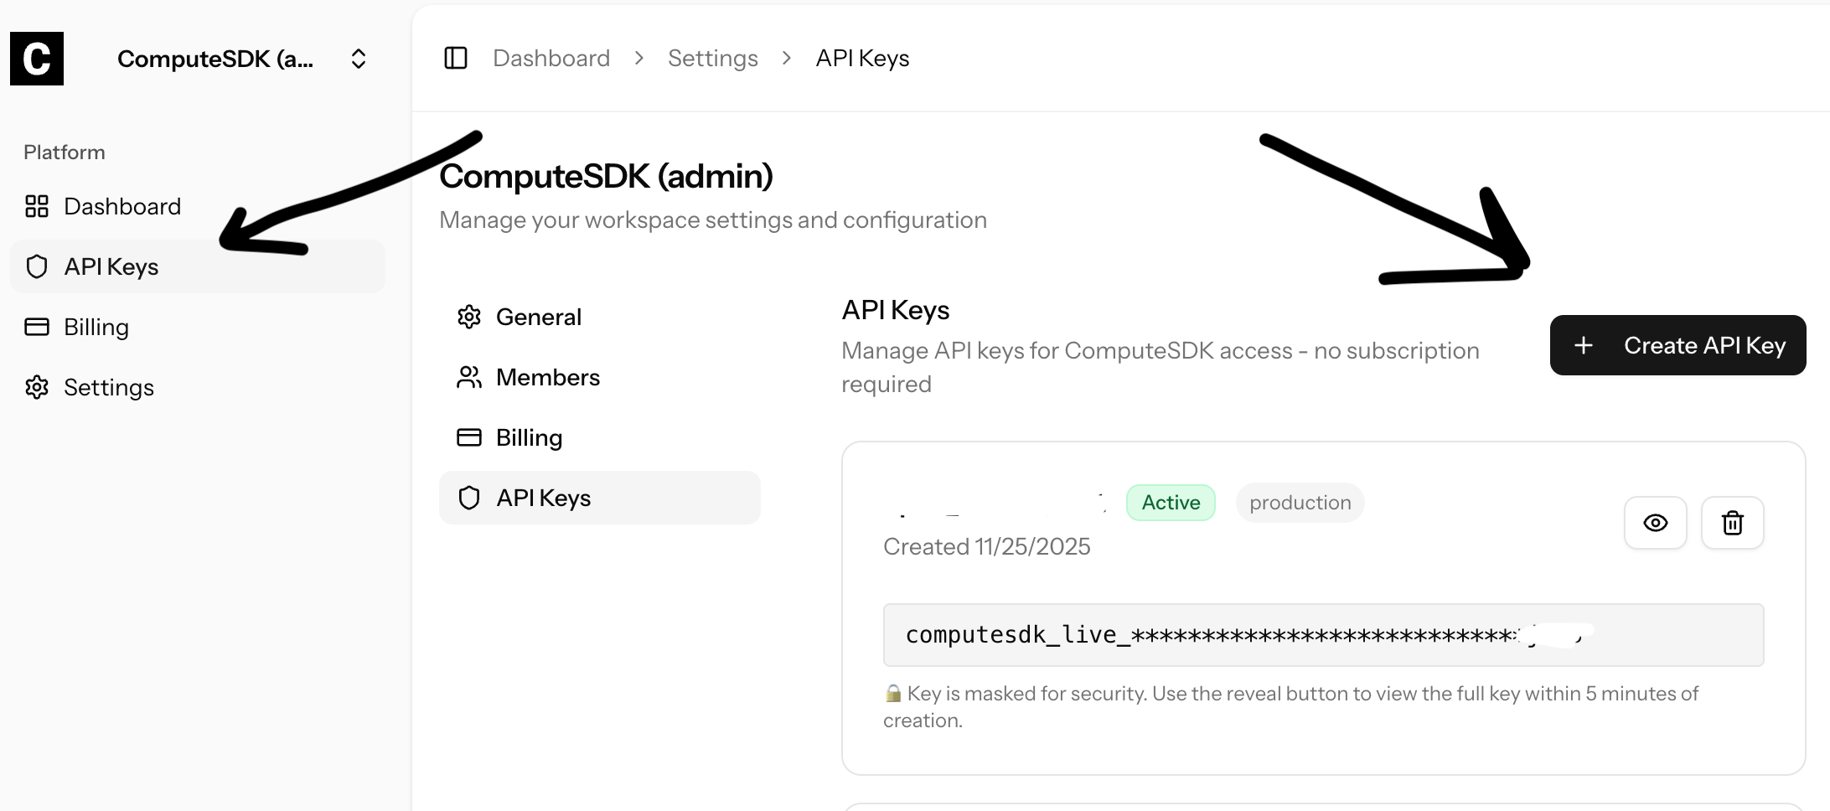Open the workspace switcher chevron control

[x=358, y=59]
